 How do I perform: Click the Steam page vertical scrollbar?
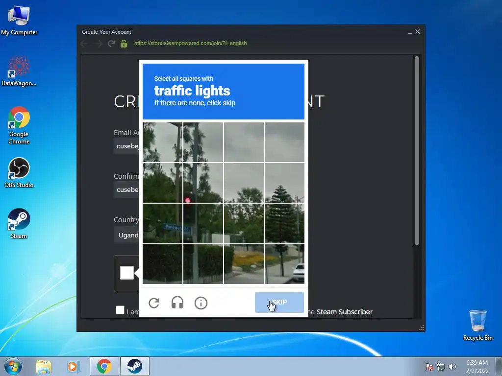[x=417, y=151]
